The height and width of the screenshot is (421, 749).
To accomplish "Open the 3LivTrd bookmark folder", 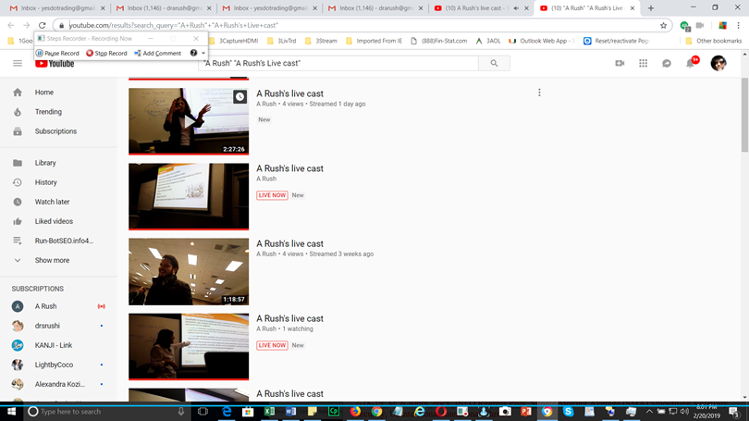I will (x=282, y=41).
